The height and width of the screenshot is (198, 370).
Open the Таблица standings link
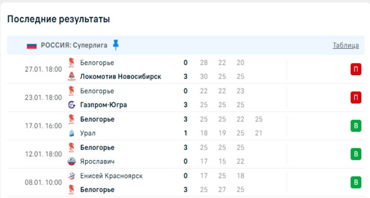click(346, 46)
